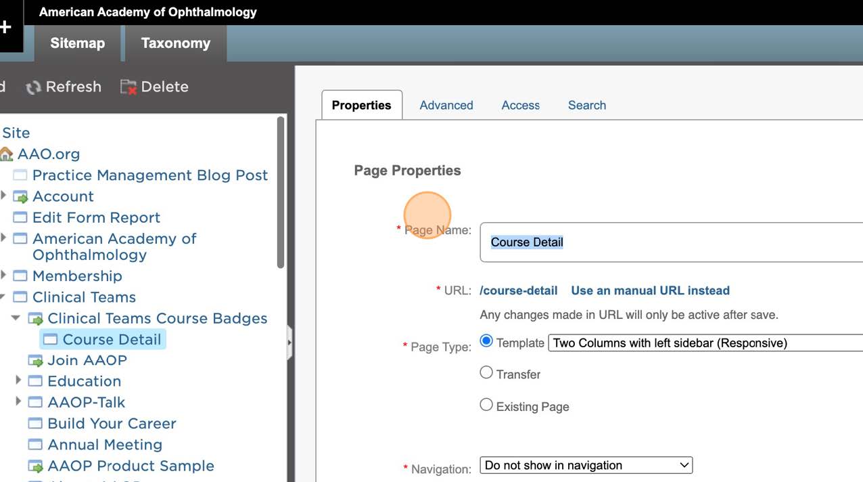Click the Page Properties heading
Viewport: 863px width, 482px height.
408,171
